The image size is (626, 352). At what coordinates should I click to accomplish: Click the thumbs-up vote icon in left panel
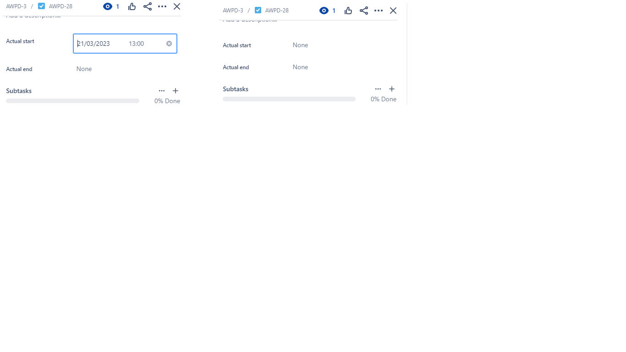coord(132,6)
